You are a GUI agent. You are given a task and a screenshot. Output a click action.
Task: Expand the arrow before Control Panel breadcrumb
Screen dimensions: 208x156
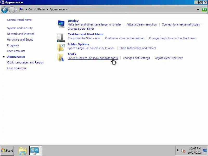[26, 9]
